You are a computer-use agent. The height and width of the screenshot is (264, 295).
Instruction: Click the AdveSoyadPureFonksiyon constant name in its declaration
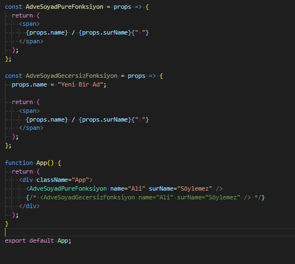click(x=64, y=7)
